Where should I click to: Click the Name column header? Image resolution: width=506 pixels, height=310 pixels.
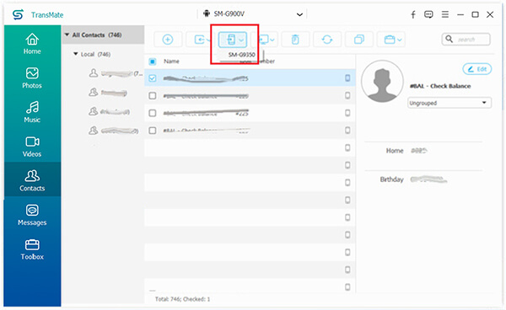tap(171, 61)
